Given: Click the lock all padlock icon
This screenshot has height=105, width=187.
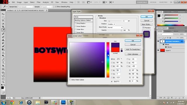Looking at the screenshot, I should 170,38.
